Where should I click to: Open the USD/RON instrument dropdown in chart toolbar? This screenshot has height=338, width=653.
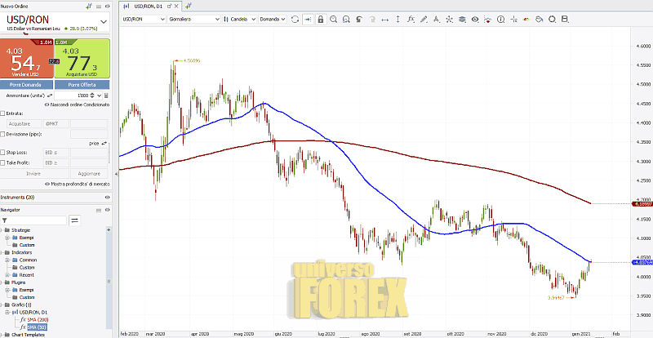141,19
